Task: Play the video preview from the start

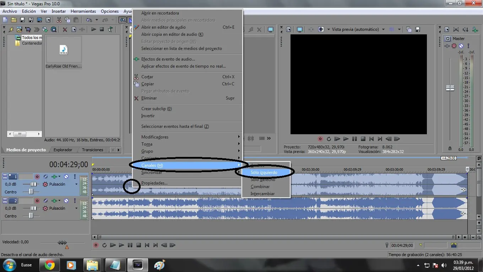Action: click(x=337, y=139)
